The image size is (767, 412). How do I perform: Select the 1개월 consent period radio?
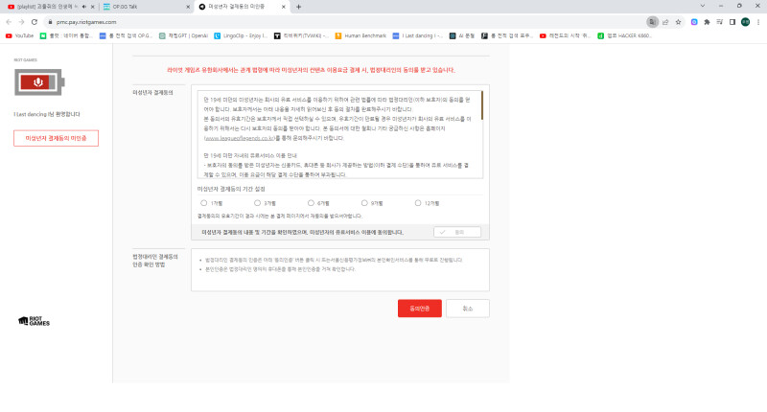tap(204, 203)
